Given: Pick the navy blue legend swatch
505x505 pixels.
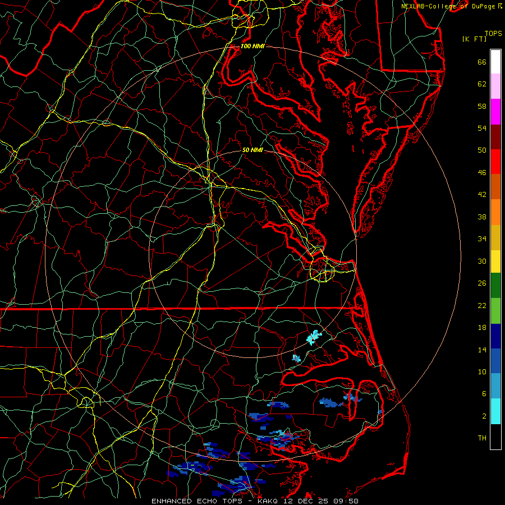Looking at the screenshot, I should coord(495,336).
